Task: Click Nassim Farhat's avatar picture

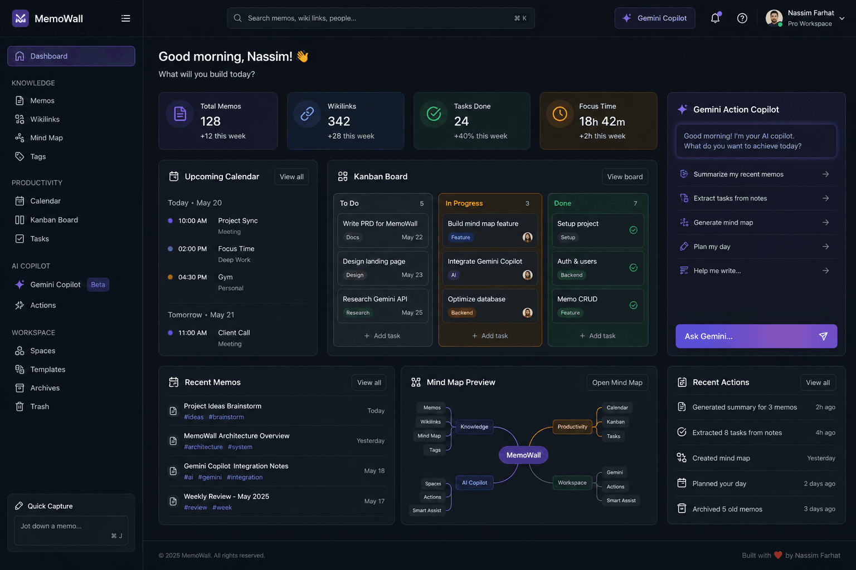Action: (x=774, y=18)
